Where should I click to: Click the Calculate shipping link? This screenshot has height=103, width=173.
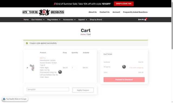point(136,68)
